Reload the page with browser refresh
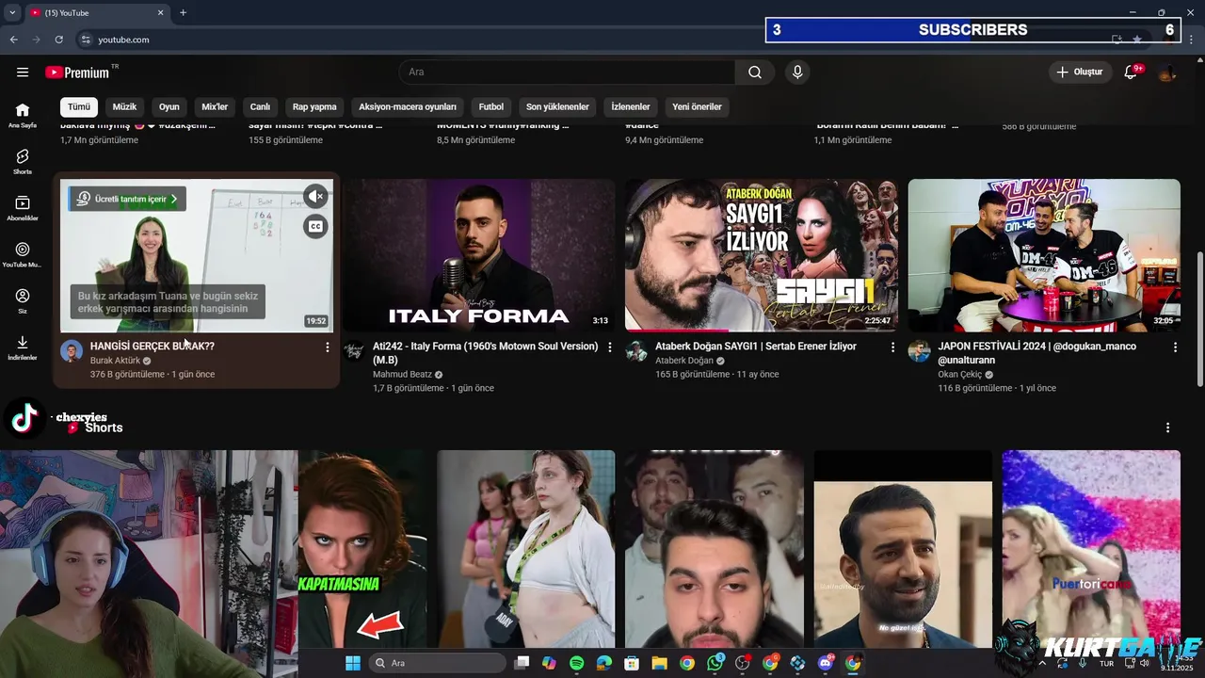 coord(59,40)
